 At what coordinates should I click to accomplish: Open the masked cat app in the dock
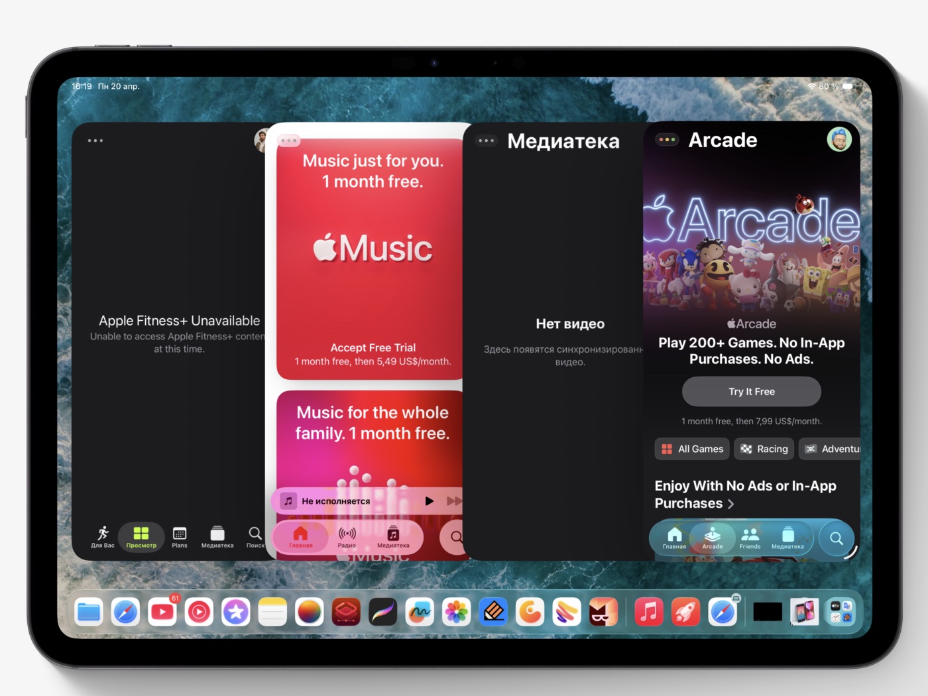(604, 612)
